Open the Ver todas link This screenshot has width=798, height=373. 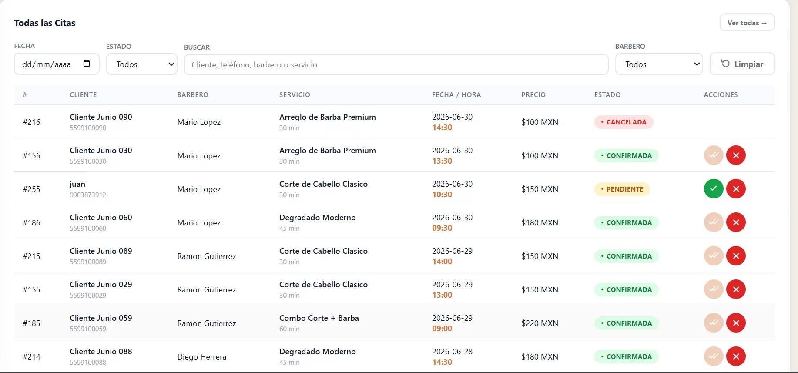tap(747, 23)
